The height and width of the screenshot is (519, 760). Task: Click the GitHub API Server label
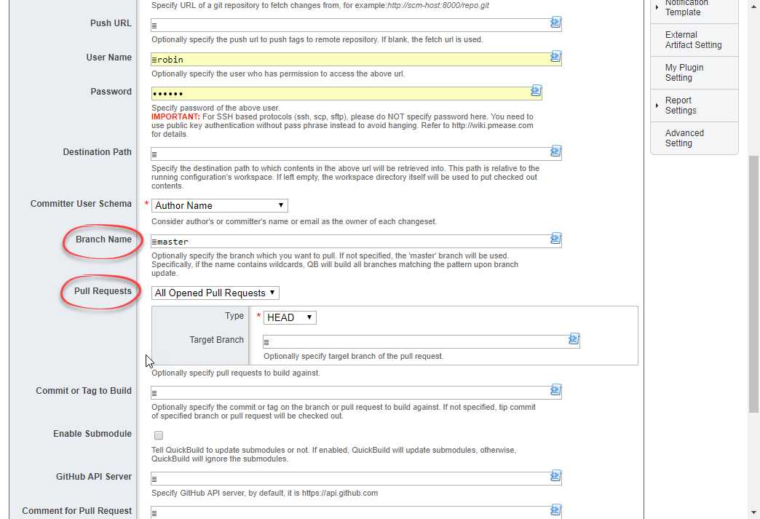[x=94, y=477]
